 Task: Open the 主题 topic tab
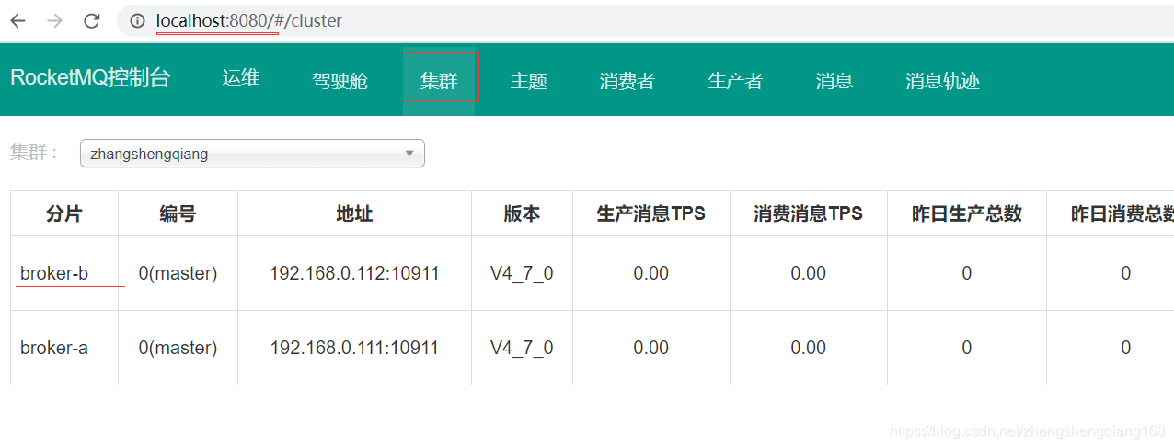coord(529,81)
